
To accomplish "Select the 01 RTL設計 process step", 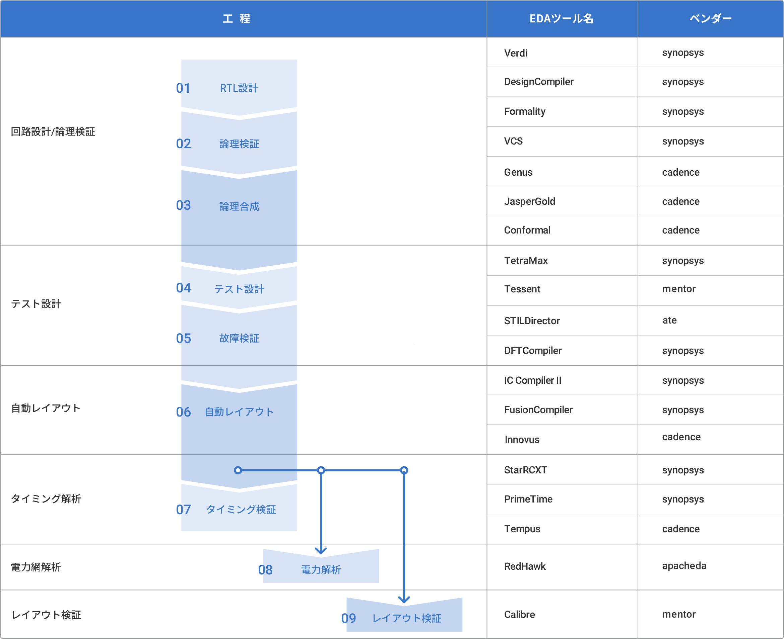I will (x=238, y=88).
